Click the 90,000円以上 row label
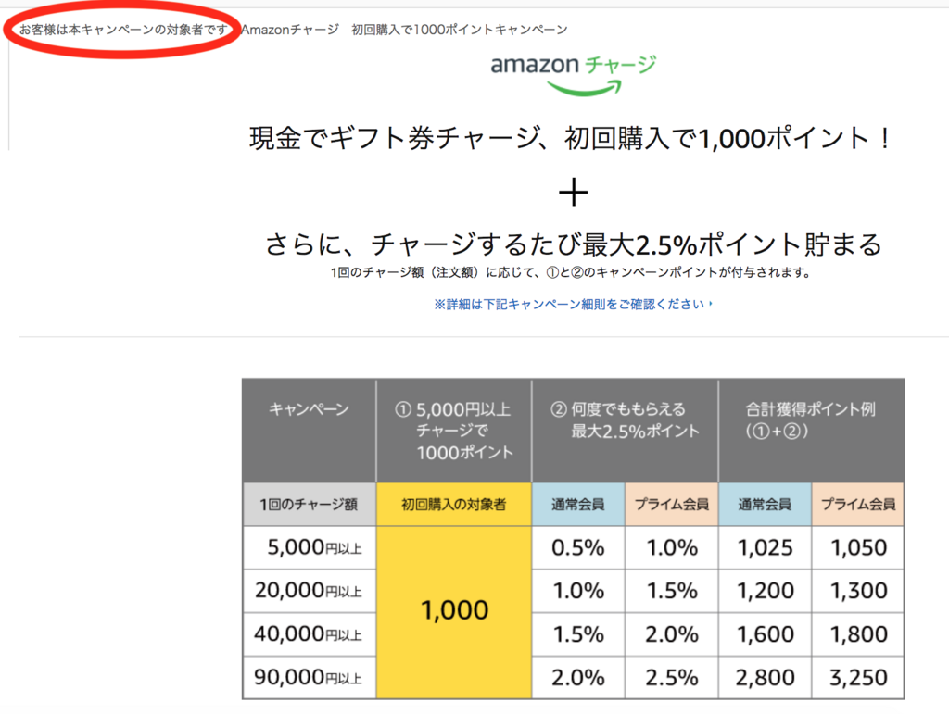The image size is (949, 714). tap(310, 677)
